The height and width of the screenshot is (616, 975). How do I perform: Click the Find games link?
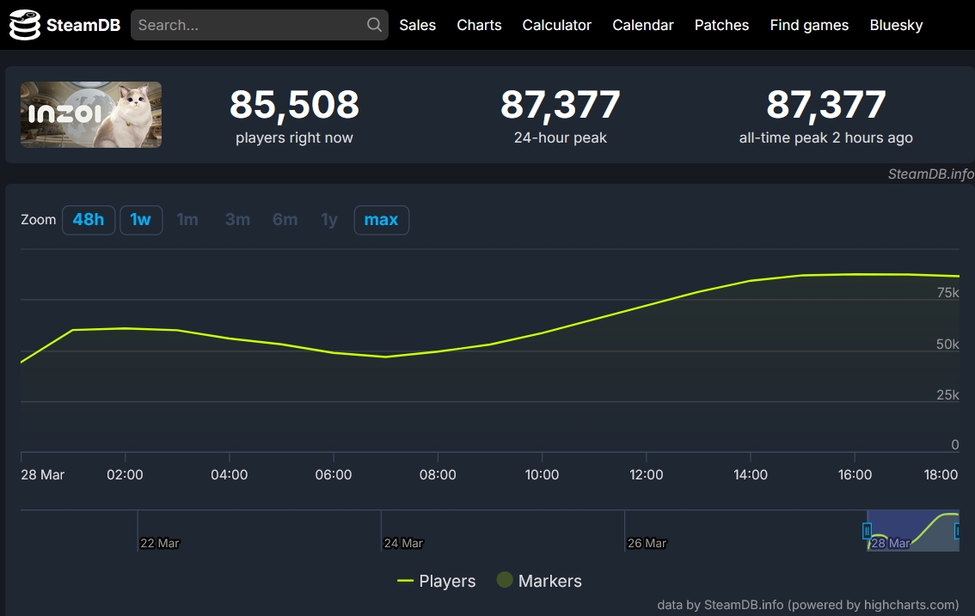[808, 25]
